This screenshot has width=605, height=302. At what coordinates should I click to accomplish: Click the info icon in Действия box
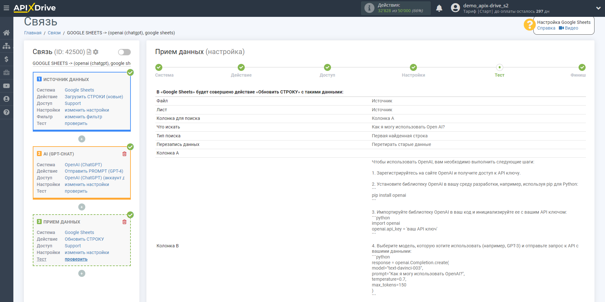(x=369, y=8)
